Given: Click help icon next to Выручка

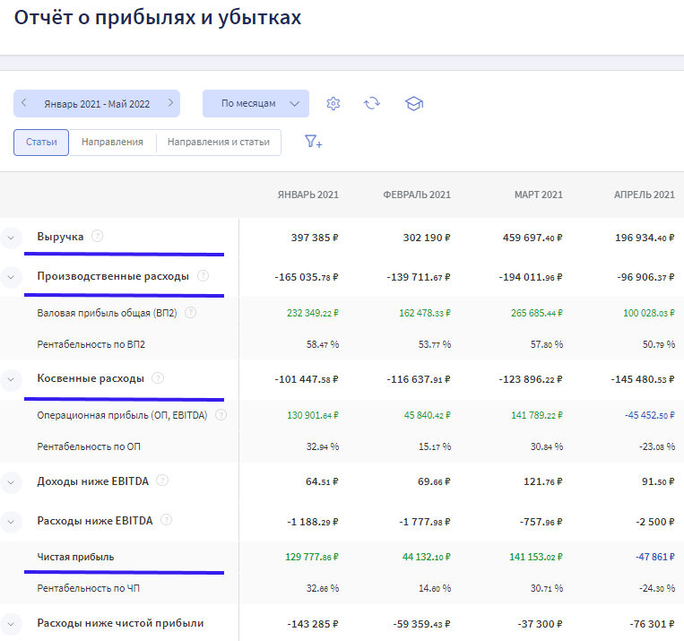Looking at the screenshot, I should pyautogui.click(x=98, y=237).
